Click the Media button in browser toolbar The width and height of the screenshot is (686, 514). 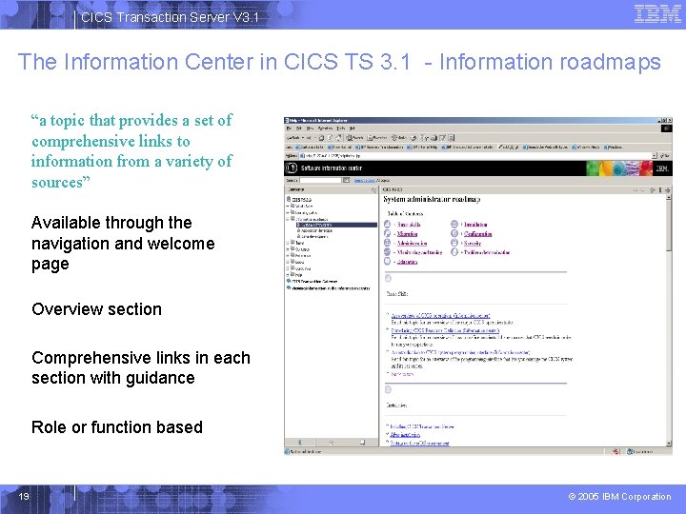pos(398,138)
